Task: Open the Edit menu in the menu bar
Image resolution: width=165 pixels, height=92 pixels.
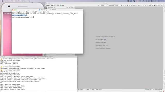Action: pyautogui.click(x=16, y=1)
